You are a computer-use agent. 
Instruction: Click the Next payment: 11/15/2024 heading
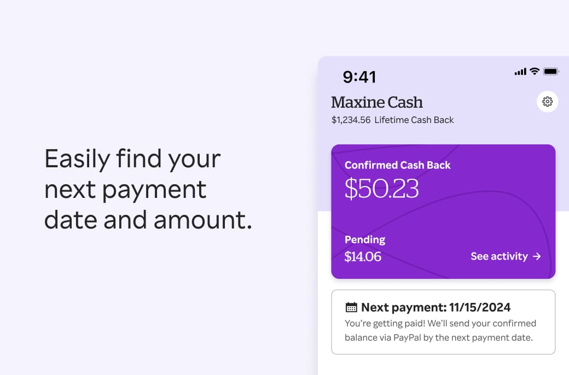coord(436,307)
